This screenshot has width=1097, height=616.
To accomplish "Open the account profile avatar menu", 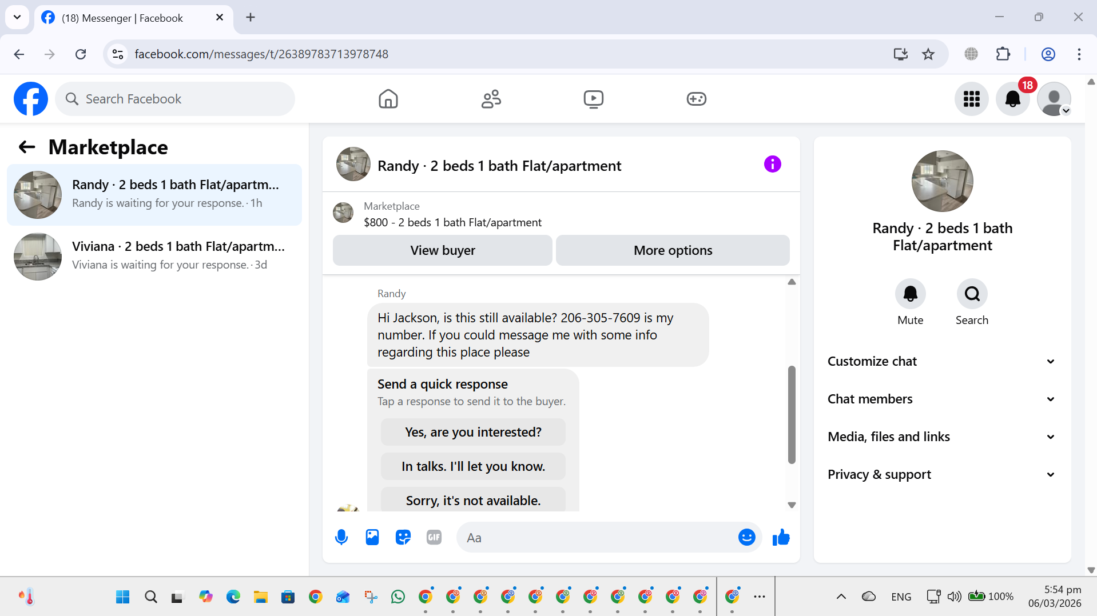I will click(1054, 99).
